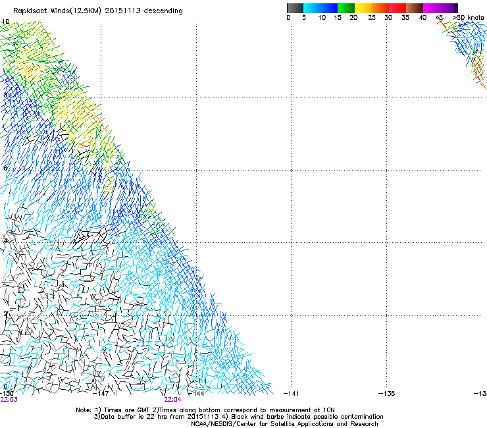Click the Rapidscat Winds title text
This screenshot has width=487, height=428.
[98, 11]
